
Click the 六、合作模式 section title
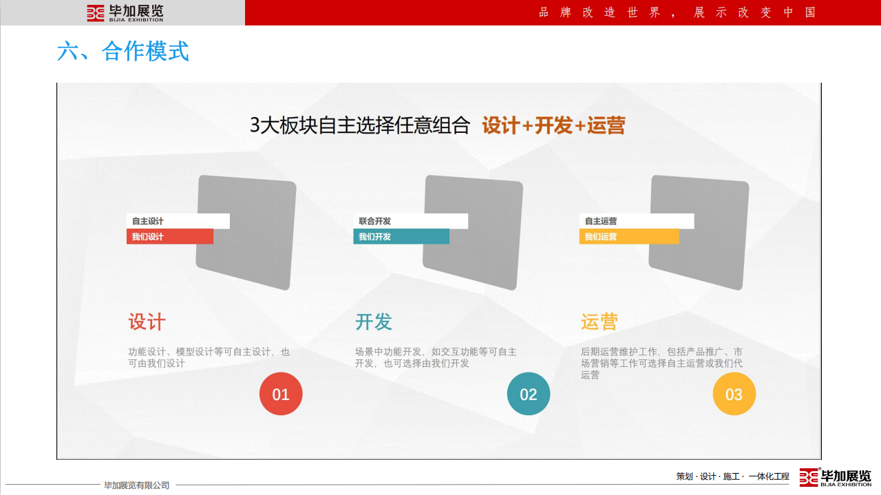123,52
